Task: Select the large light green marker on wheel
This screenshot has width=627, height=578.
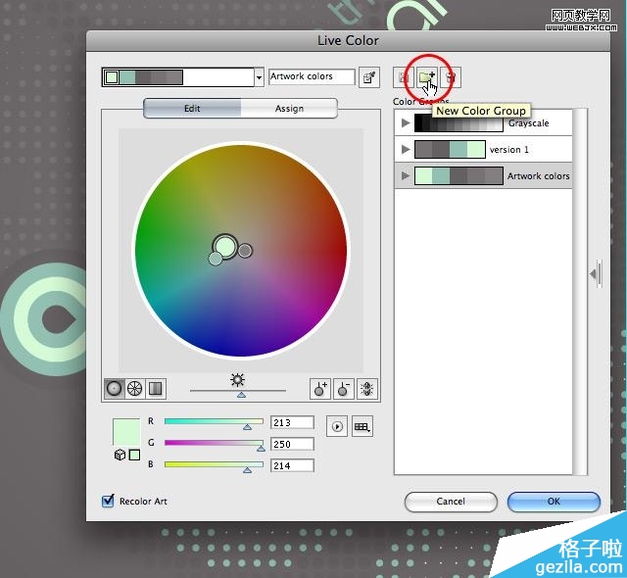Action: pyautogui.click(x=224, y=246)
